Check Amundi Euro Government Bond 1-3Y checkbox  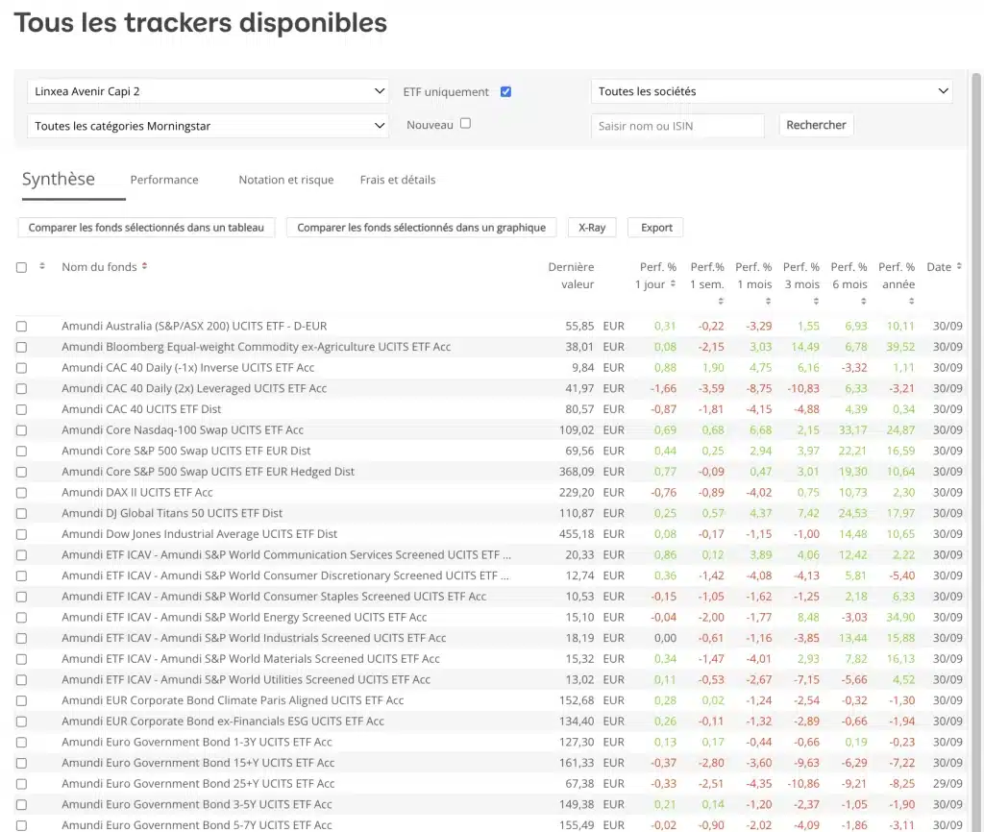point(21,743)
